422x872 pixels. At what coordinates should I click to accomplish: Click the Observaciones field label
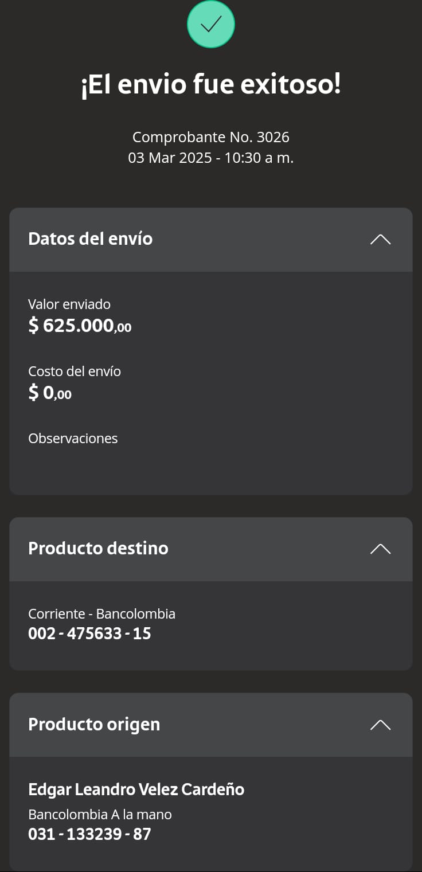(73, 439)
